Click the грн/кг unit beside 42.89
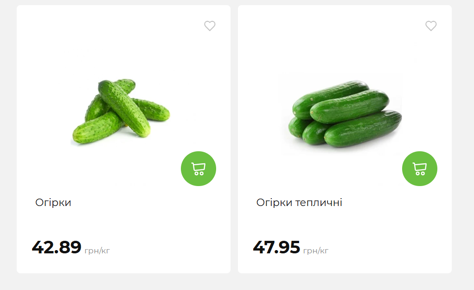This screenshot has width=474, height=290. click(x=97, y=251)
